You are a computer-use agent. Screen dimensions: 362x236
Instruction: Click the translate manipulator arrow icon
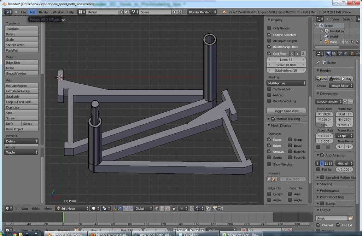pyautogui.click(x=120, y=209)
